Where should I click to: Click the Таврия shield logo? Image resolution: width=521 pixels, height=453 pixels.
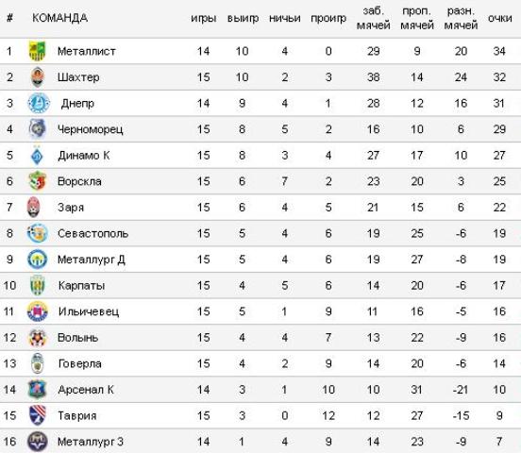(37, 415)
